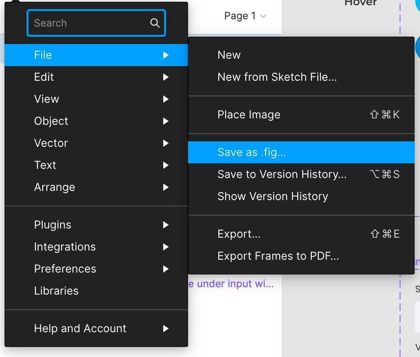Expand the Preferences submenu arrow
420x357 pixels.
166,269
